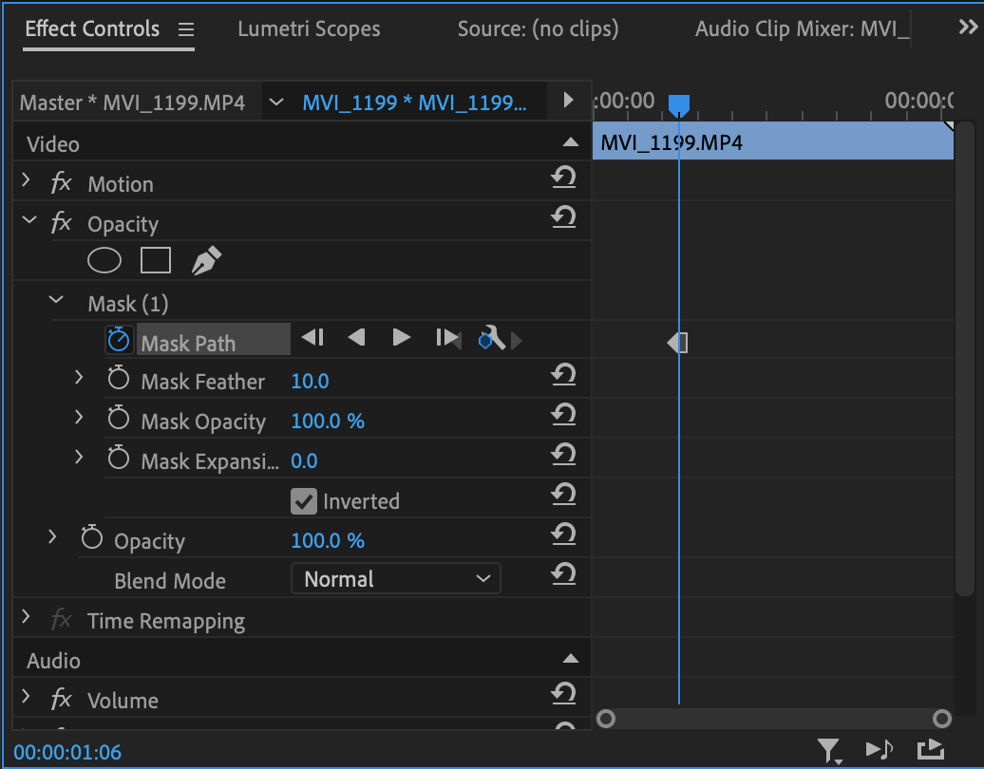This screenshot has width=984, height=769.
Task: Toggle timeline view arrow next to clip name
Action: coord(568,101)
